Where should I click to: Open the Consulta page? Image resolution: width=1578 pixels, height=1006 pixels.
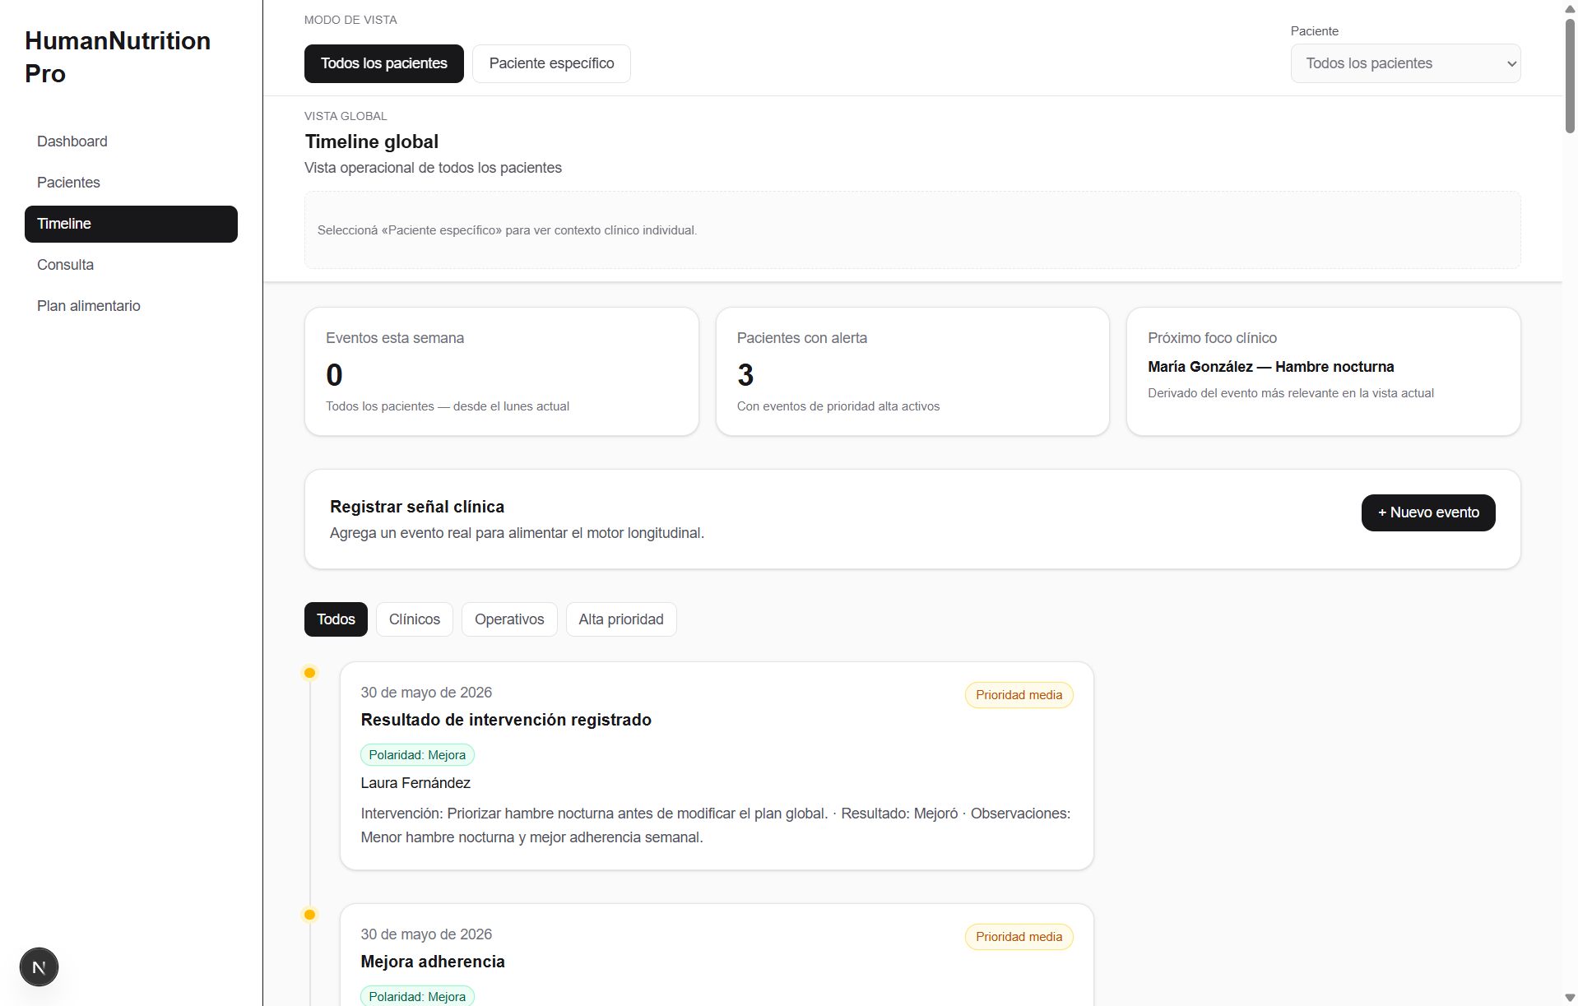131,265
